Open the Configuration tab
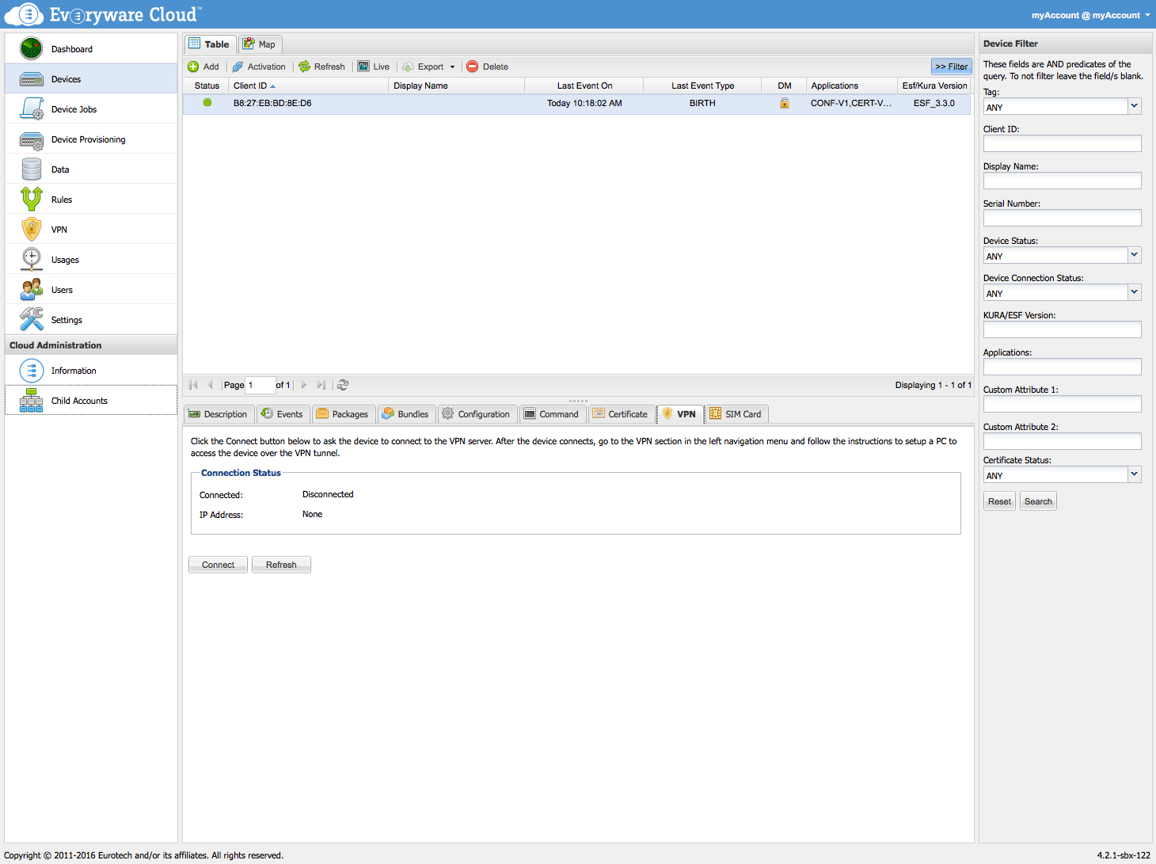Screen dimensions: 1156x864 point(477,414)
